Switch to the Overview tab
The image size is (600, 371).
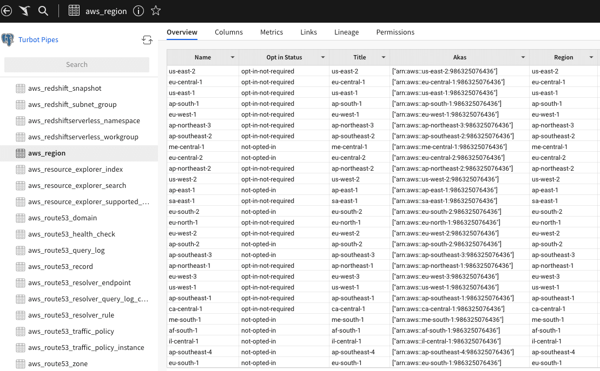pos(182,32)
